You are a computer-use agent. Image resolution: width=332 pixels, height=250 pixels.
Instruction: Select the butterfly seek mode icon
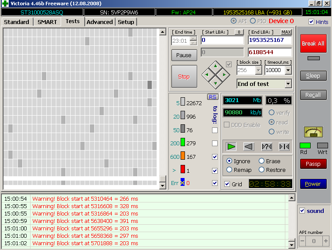[284, 147]
